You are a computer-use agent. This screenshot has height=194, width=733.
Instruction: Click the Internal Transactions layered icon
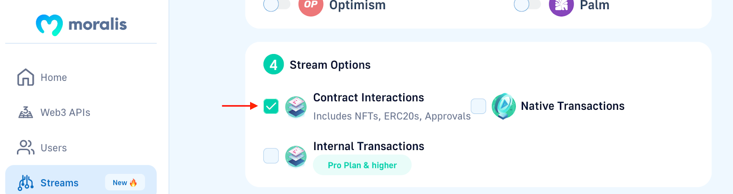pos(296,156)
